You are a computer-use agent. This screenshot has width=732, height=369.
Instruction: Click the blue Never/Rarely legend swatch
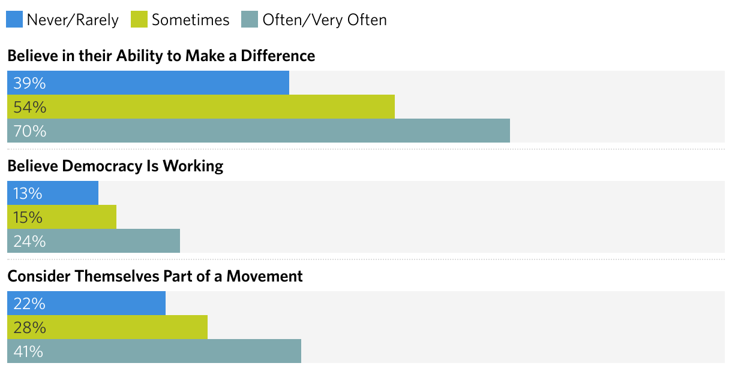(x=14, y=19)
